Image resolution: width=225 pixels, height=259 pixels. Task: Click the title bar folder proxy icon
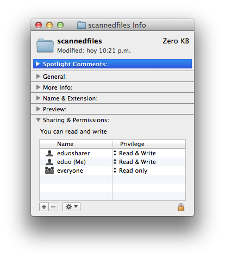point(82,25)
